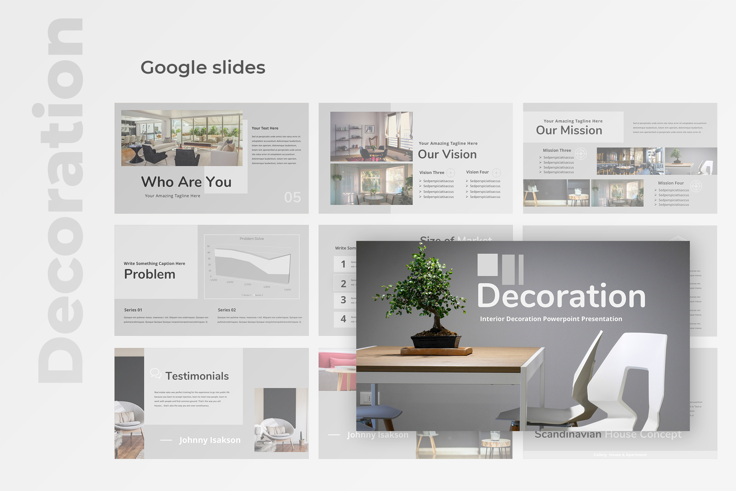Click the Interior Decoration Powerpoint Presentation subtitle
This screenshot has height=491, width=736.
[551, 319]
